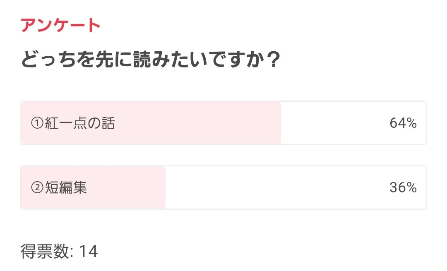Click the number 14 in the vote count
Screen dimensions: 447x271
(x=88, y=251)
